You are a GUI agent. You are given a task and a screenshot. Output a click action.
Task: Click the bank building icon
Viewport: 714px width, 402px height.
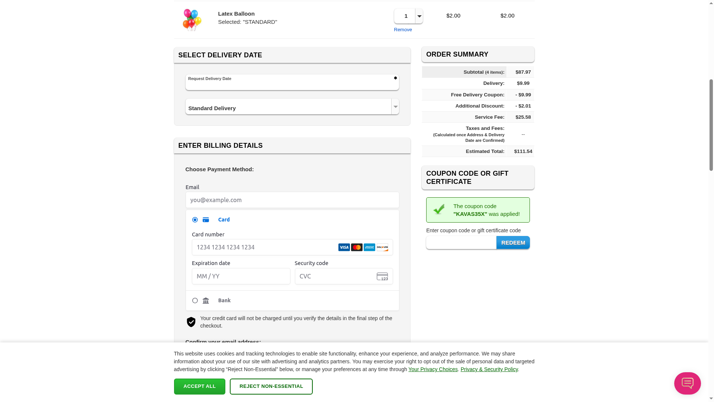click(206, 301)
